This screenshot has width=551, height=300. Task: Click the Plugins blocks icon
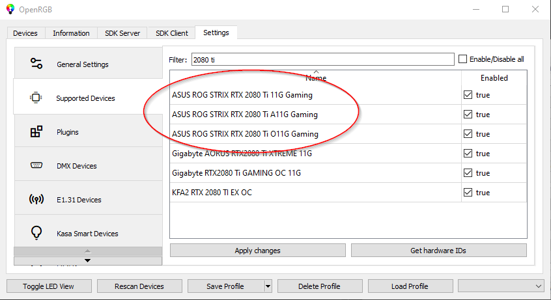36,131
